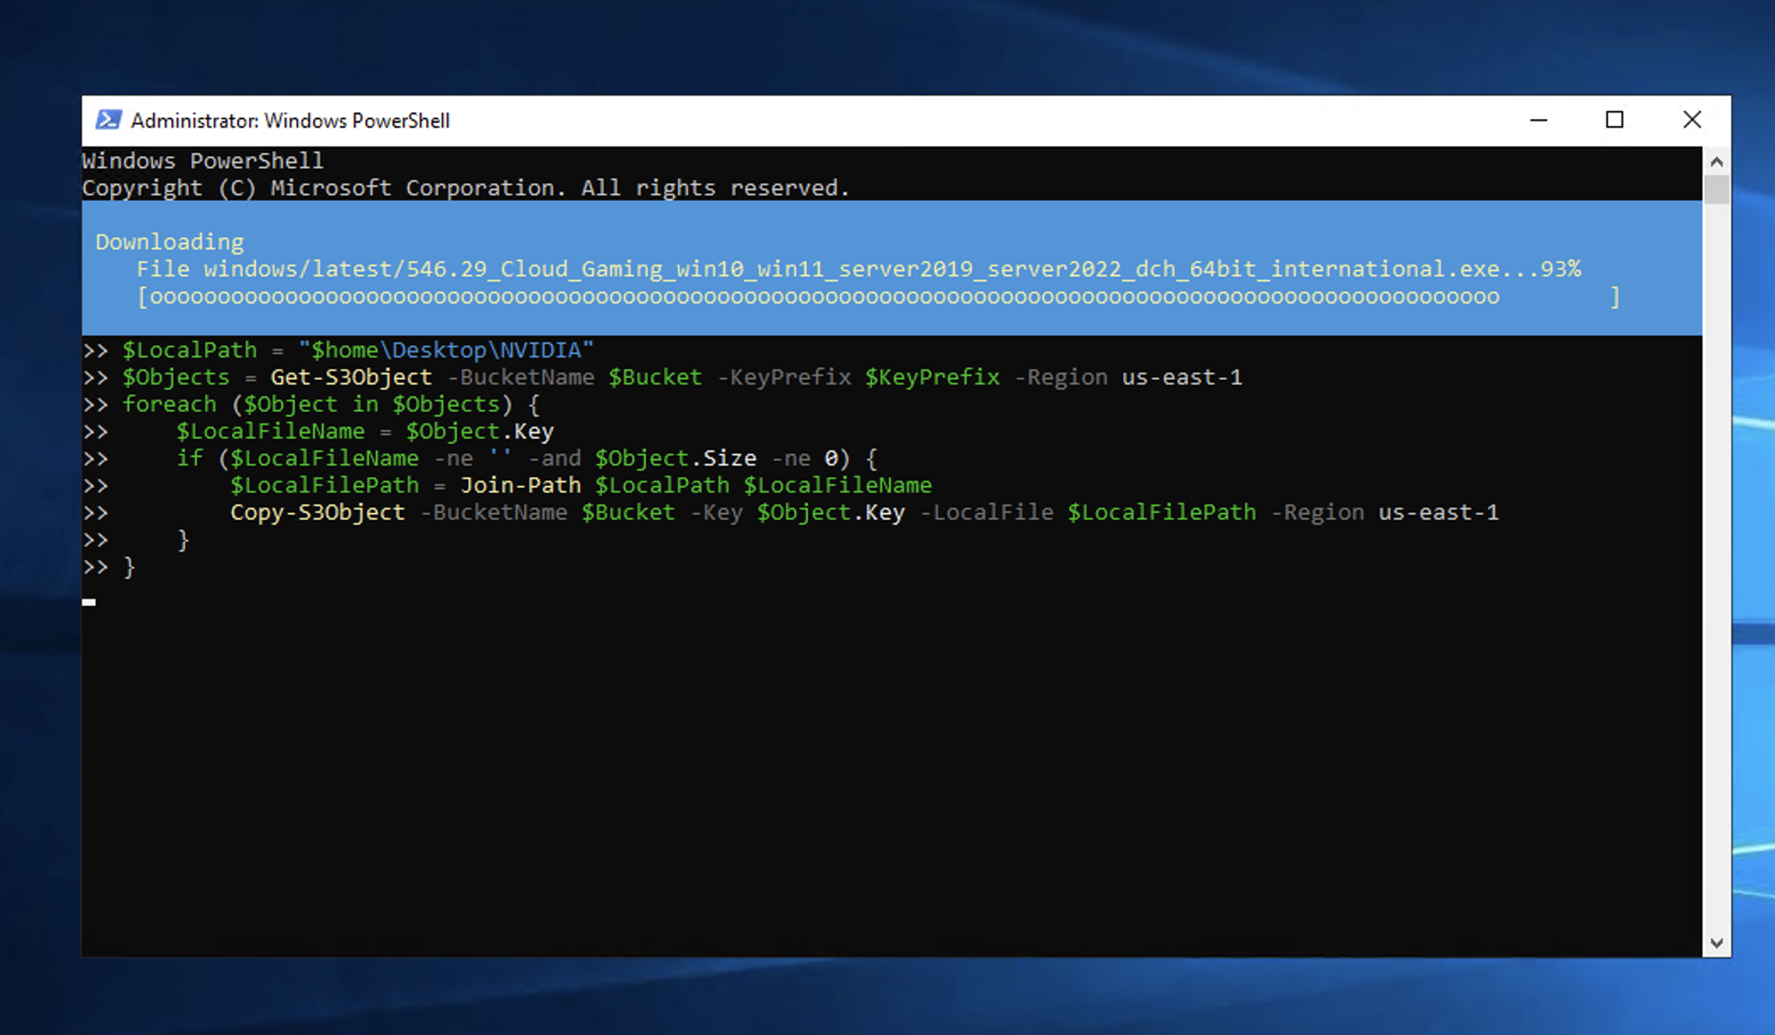Click the Join-Path command text
This screenshot has height=1035, width=1775.
(x=520, y=485)
